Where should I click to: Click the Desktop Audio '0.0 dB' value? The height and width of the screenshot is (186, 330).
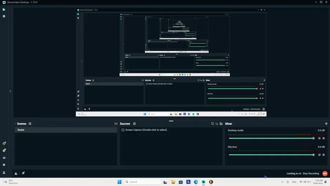click(321, 130)
